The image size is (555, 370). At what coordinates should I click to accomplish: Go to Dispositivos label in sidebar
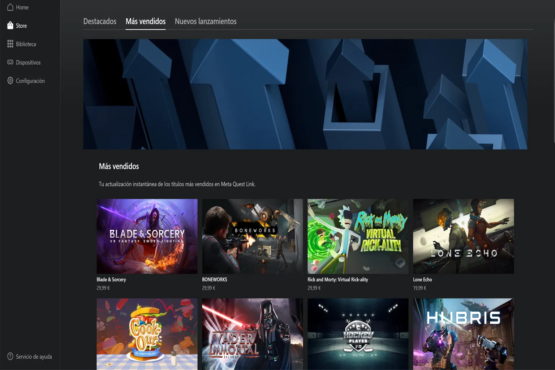point(28,63)
